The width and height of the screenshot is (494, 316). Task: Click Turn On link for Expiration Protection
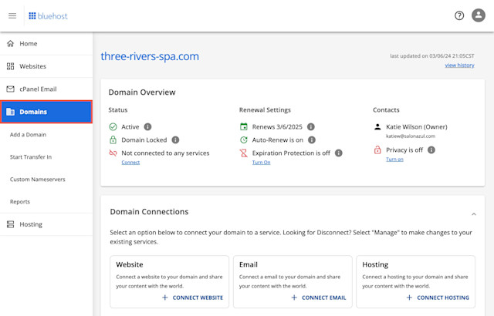click(x=261, y=163)
